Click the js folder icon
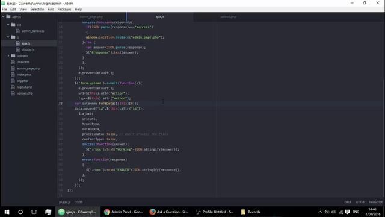This screenshot has width=385, height=217. [13, 37]
